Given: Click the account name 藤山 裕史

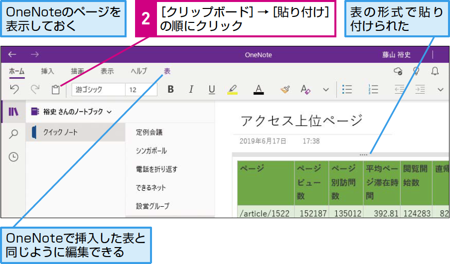Looking at the screenshot, I should point(396,54).
